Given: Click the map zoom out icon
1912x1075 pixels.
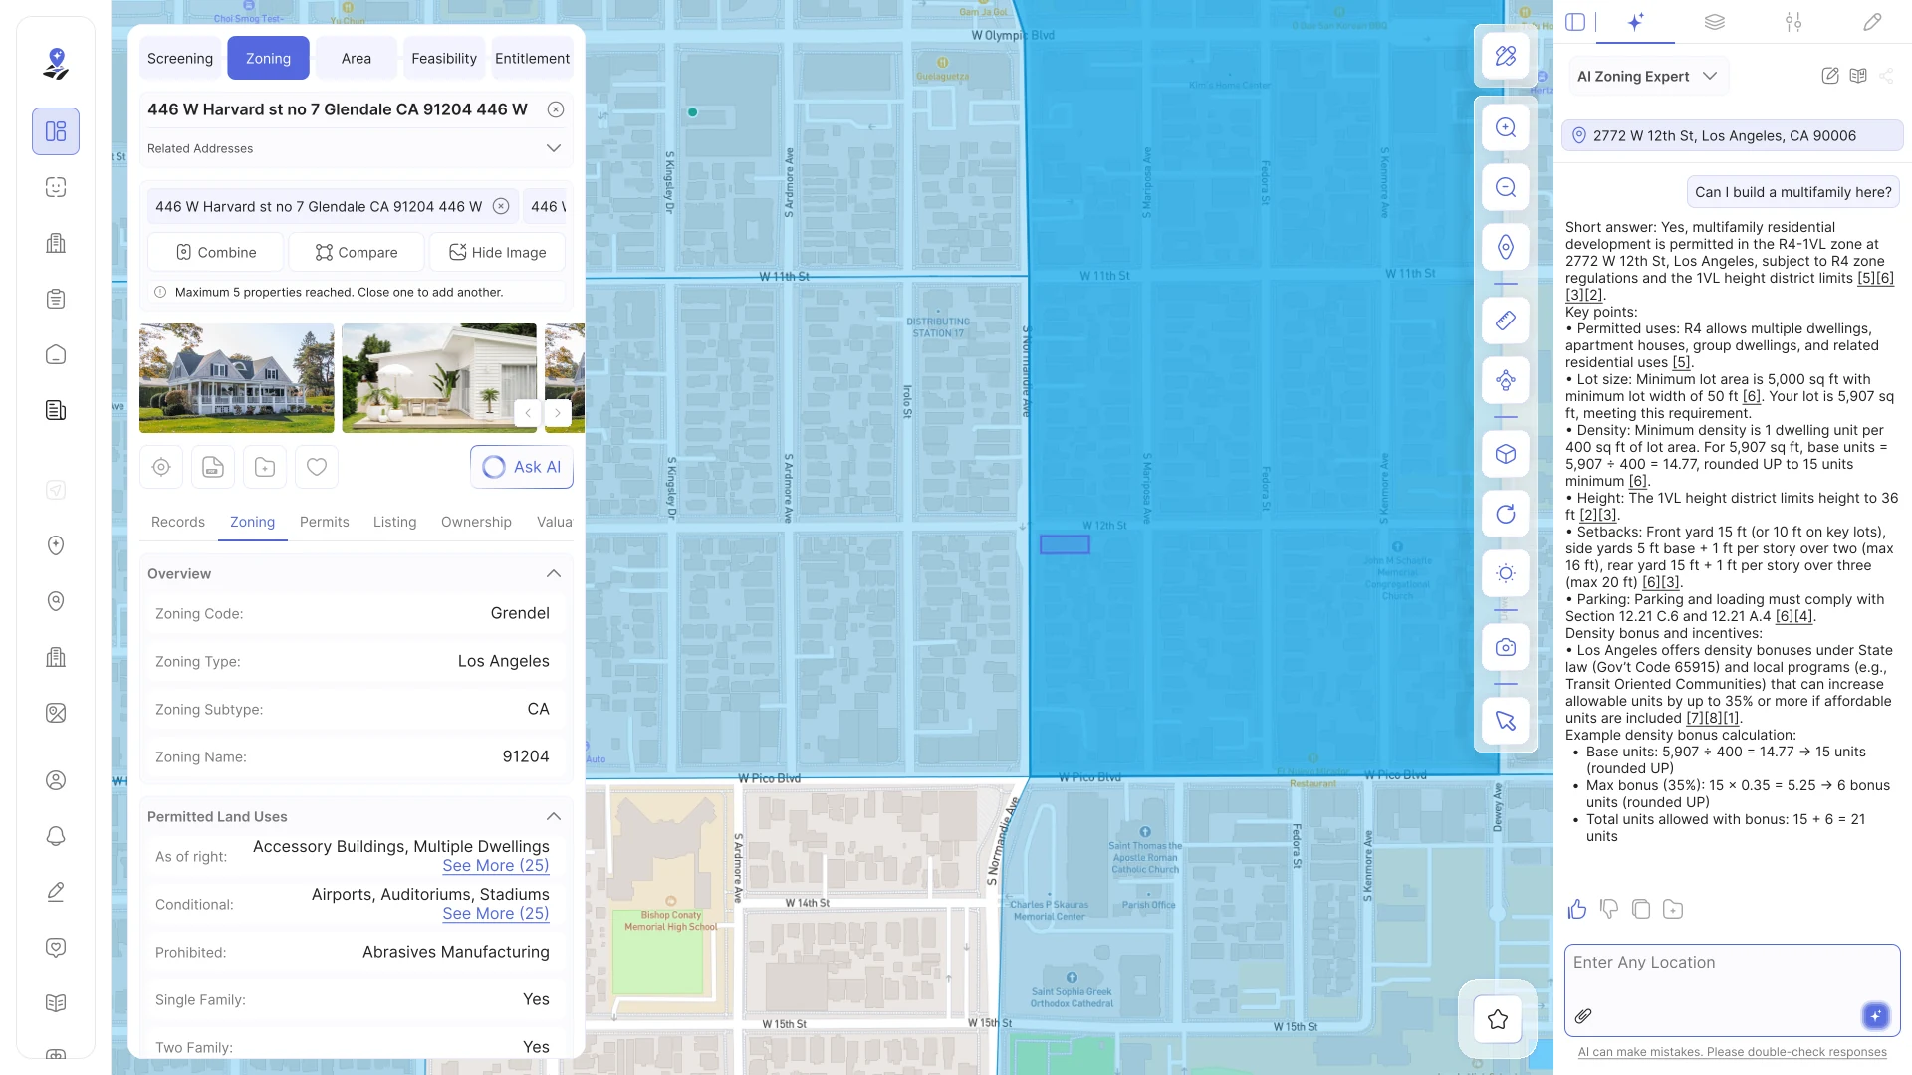Looking at the screenshot, I should pyautogui.click(x=1506, y=187).
